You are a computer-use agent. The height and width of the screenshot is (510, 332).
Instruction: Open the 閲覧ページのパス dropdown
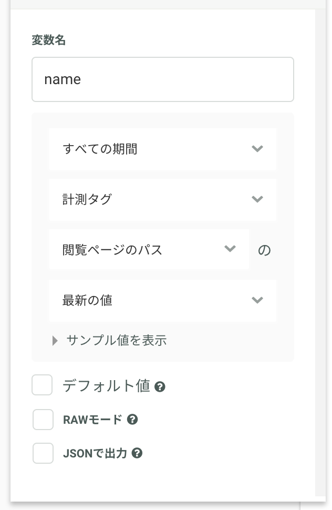(x=149, y=249)
